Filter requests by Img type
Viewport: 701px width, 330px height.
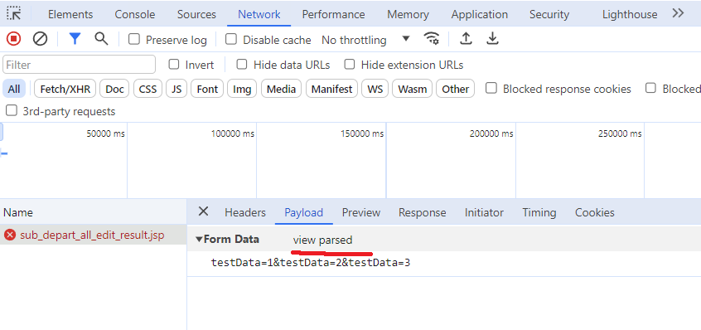point(242,89)
